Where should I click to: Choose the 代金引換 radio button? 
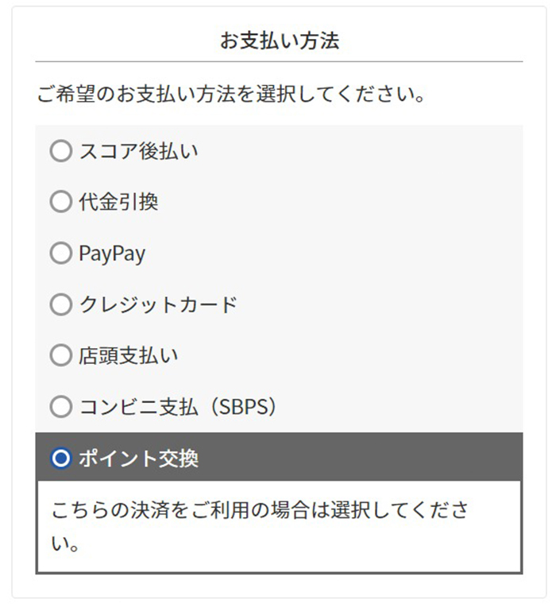coord(60,202)
